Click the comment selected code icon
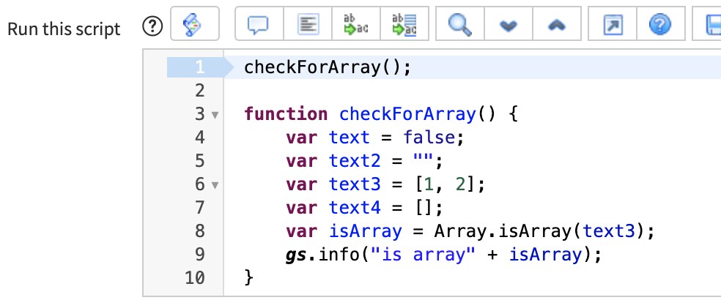Viewport: 721px width, 300px height. click(x=258, y=27)
